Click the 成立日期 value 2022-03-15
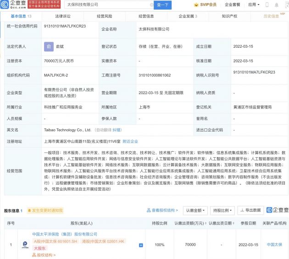This screenshot has height=259, width=289. pos(243,46)
